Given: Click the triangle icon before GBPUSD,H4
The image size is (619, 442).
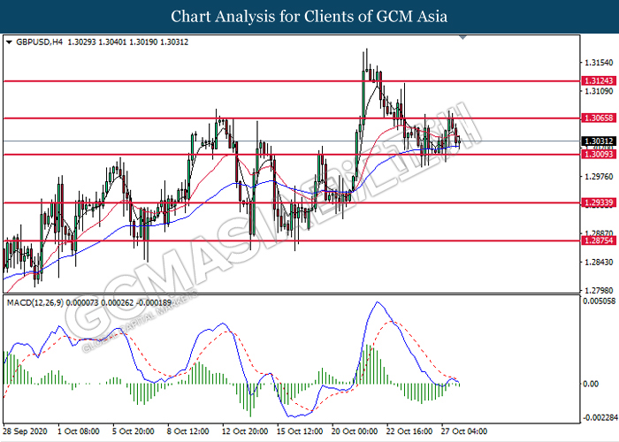Looking at the screenshot, I should point(9,42).
